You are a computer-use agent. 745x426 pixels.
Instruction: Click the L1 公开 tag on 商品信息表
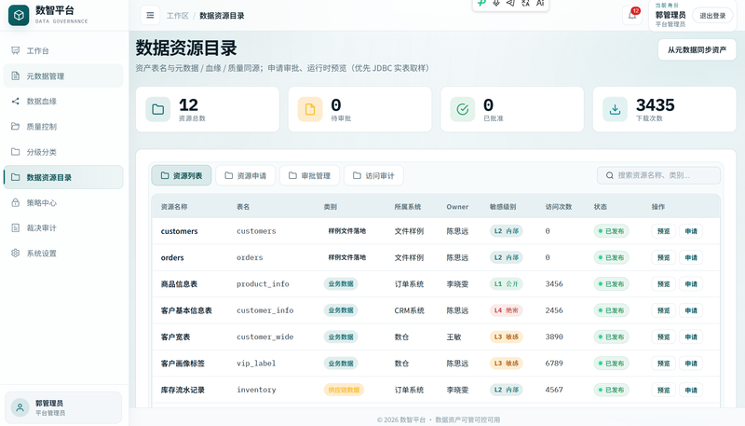[x=507, y=283]
